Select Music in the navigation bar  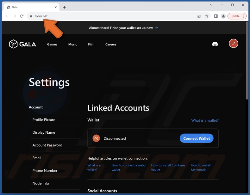[x=72, y=45]
